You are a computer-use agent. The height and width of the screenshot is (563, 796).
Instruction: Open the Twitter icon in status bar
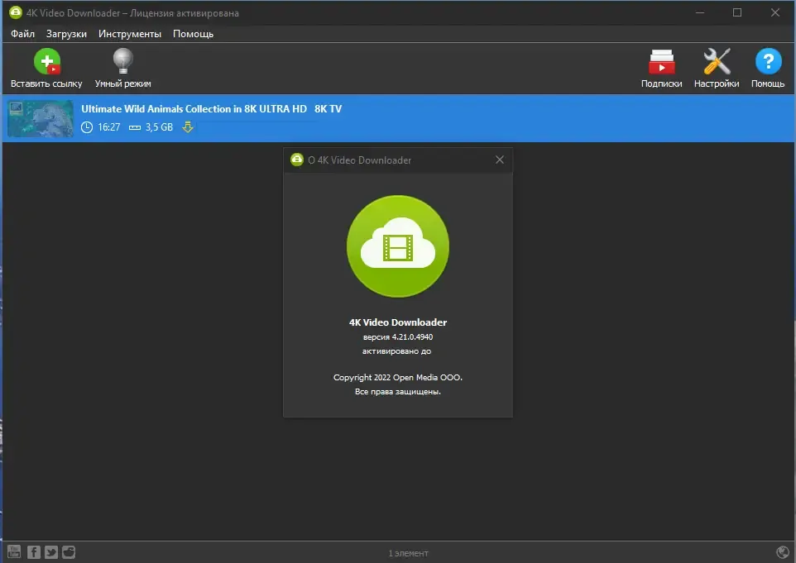pyautogui.click(x=51, y=552)
